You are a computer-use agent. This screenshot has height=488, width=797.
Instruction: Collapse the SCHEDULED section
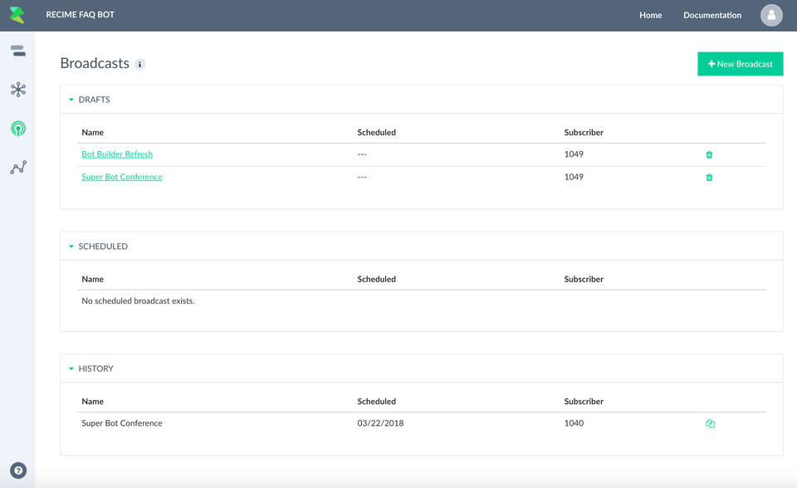[71, 246]
